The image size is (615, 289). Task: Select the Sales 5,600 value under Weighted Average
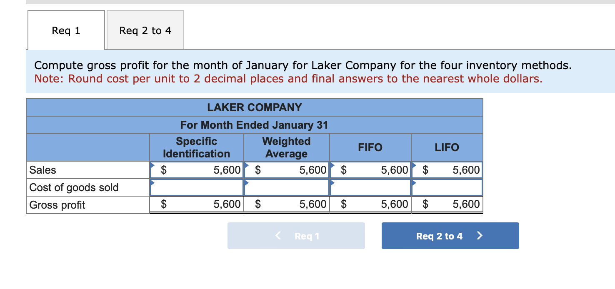tap(311, 169)
